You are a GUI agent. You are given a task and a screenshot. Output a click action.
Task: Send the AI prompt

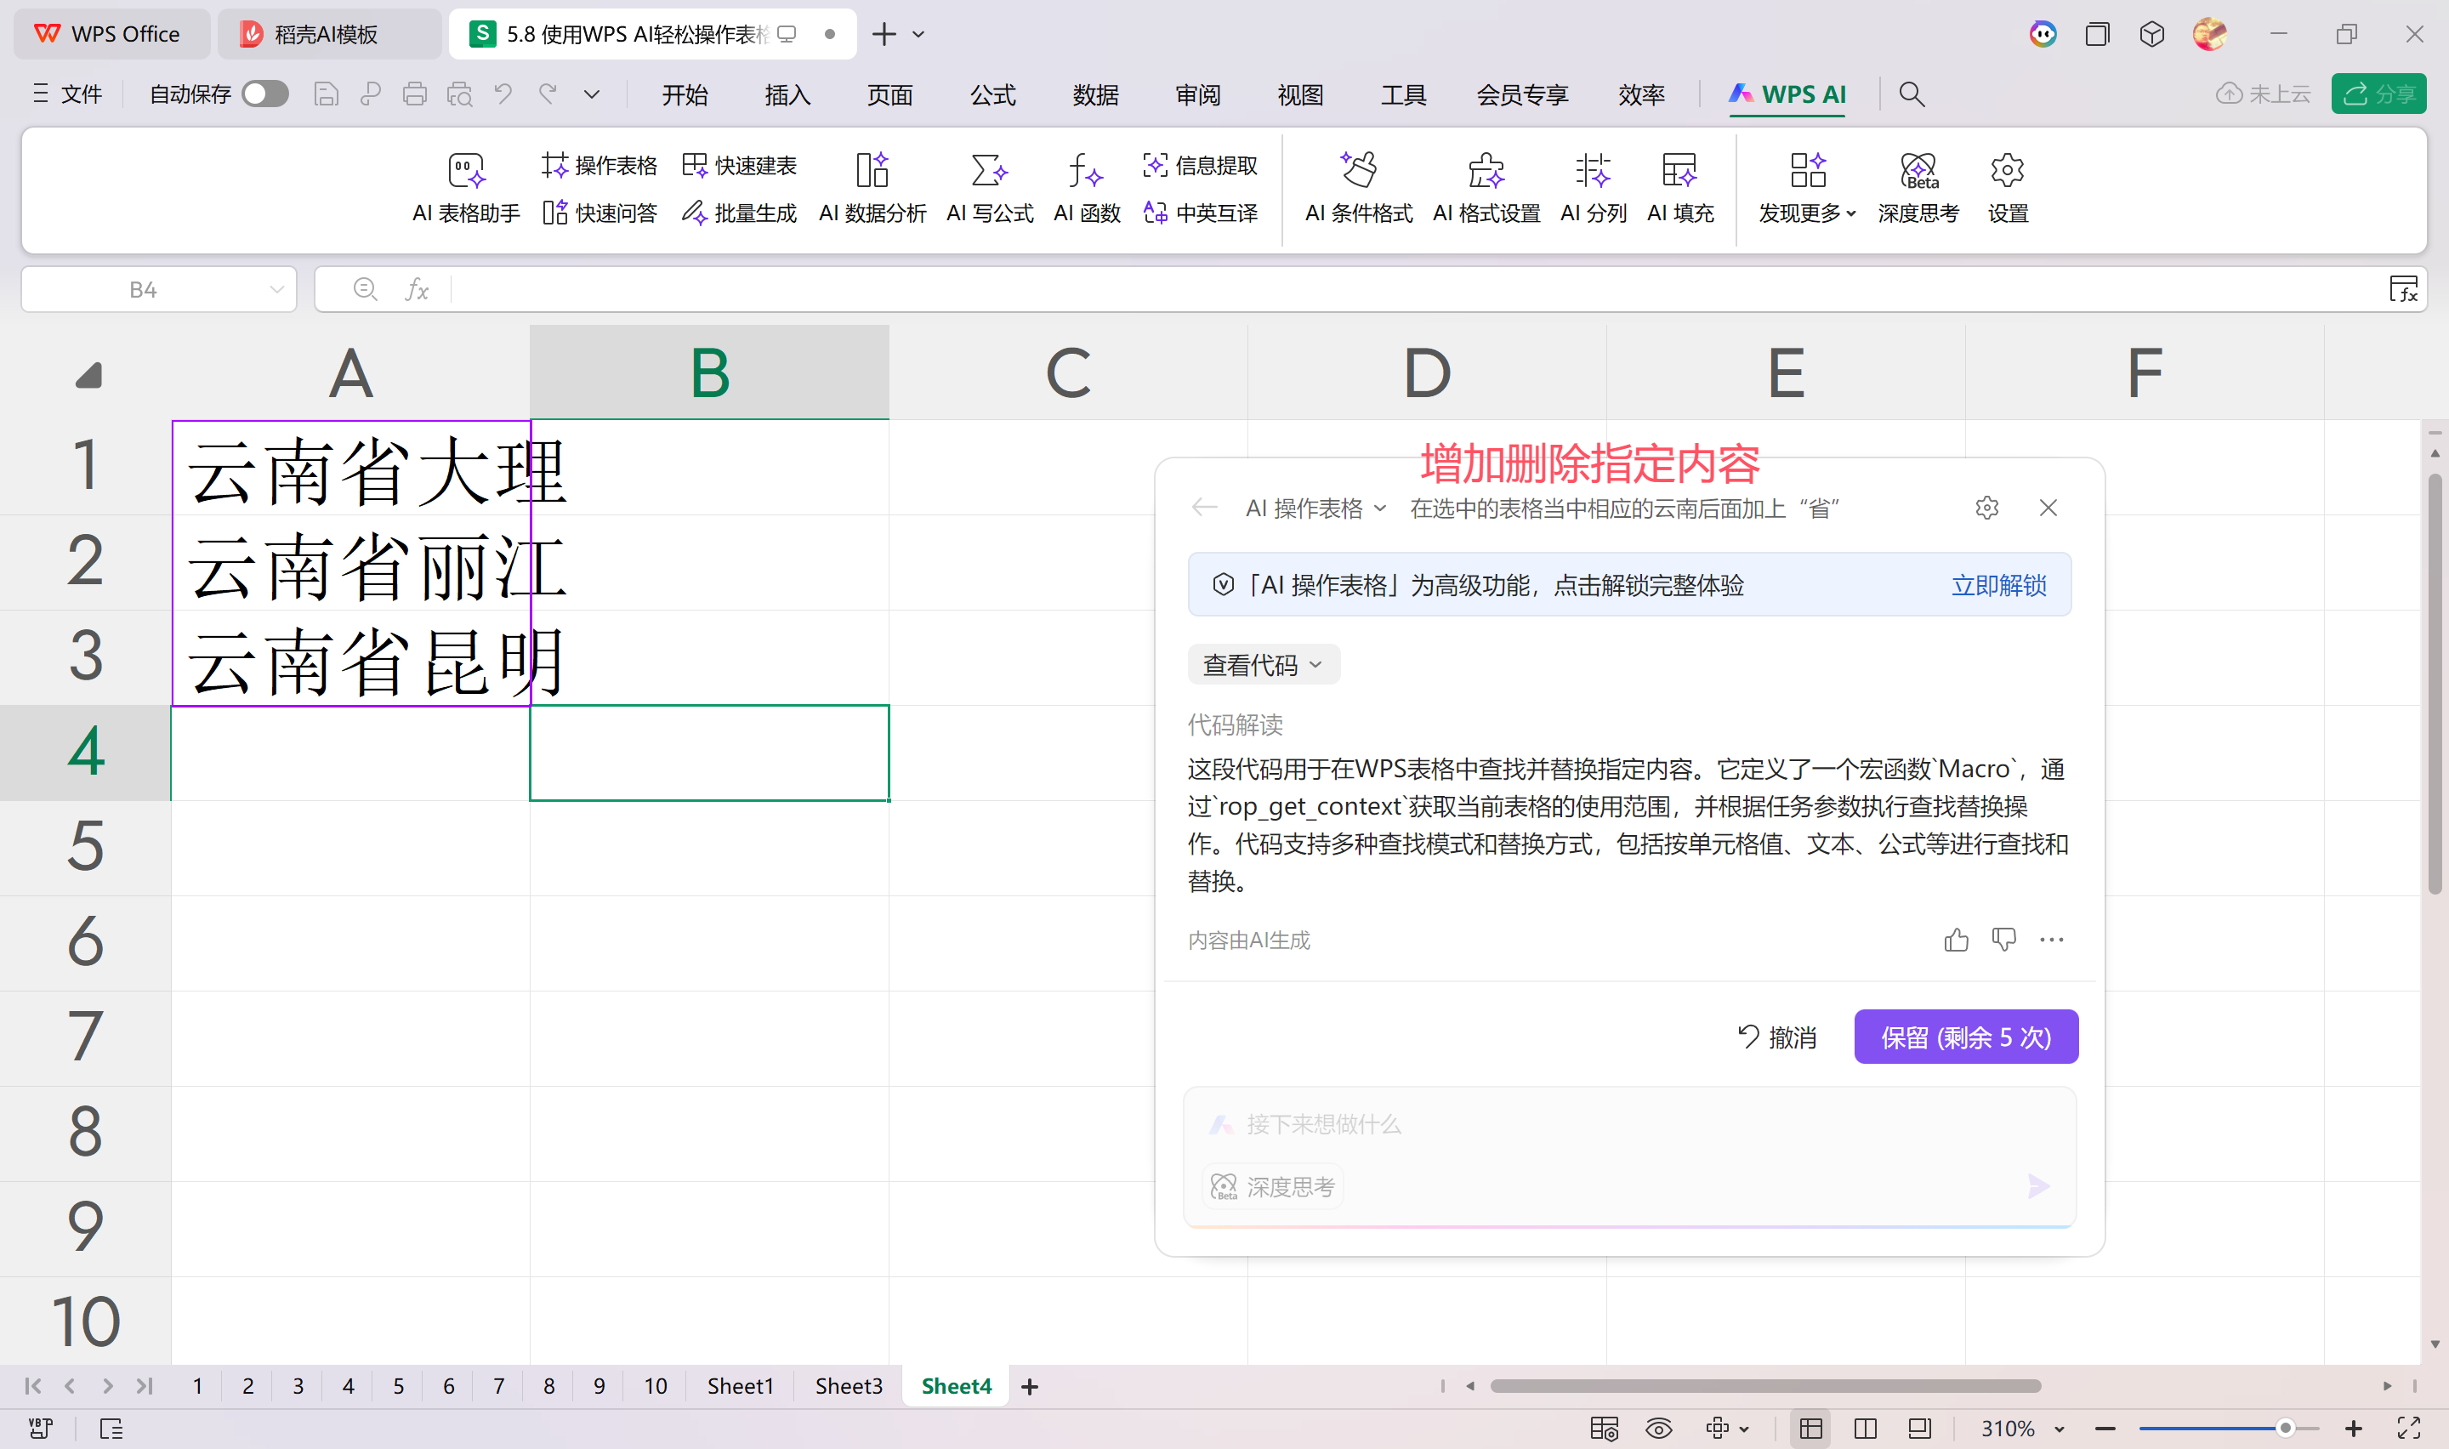(2038, 1186)
